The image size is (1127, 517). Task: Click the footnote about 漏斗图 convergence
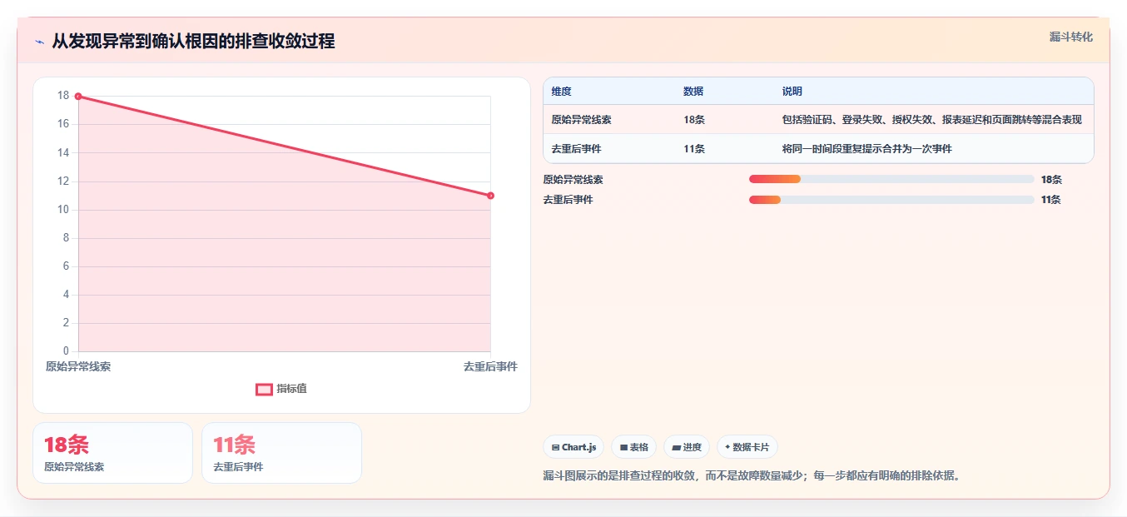(751, 476)
